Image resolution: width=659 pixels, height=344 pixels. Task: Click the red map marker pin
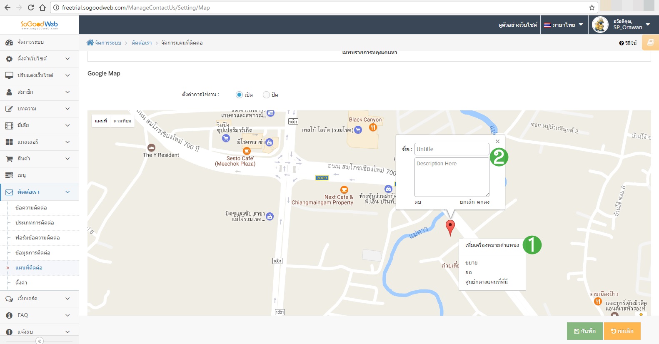[450, 228]
